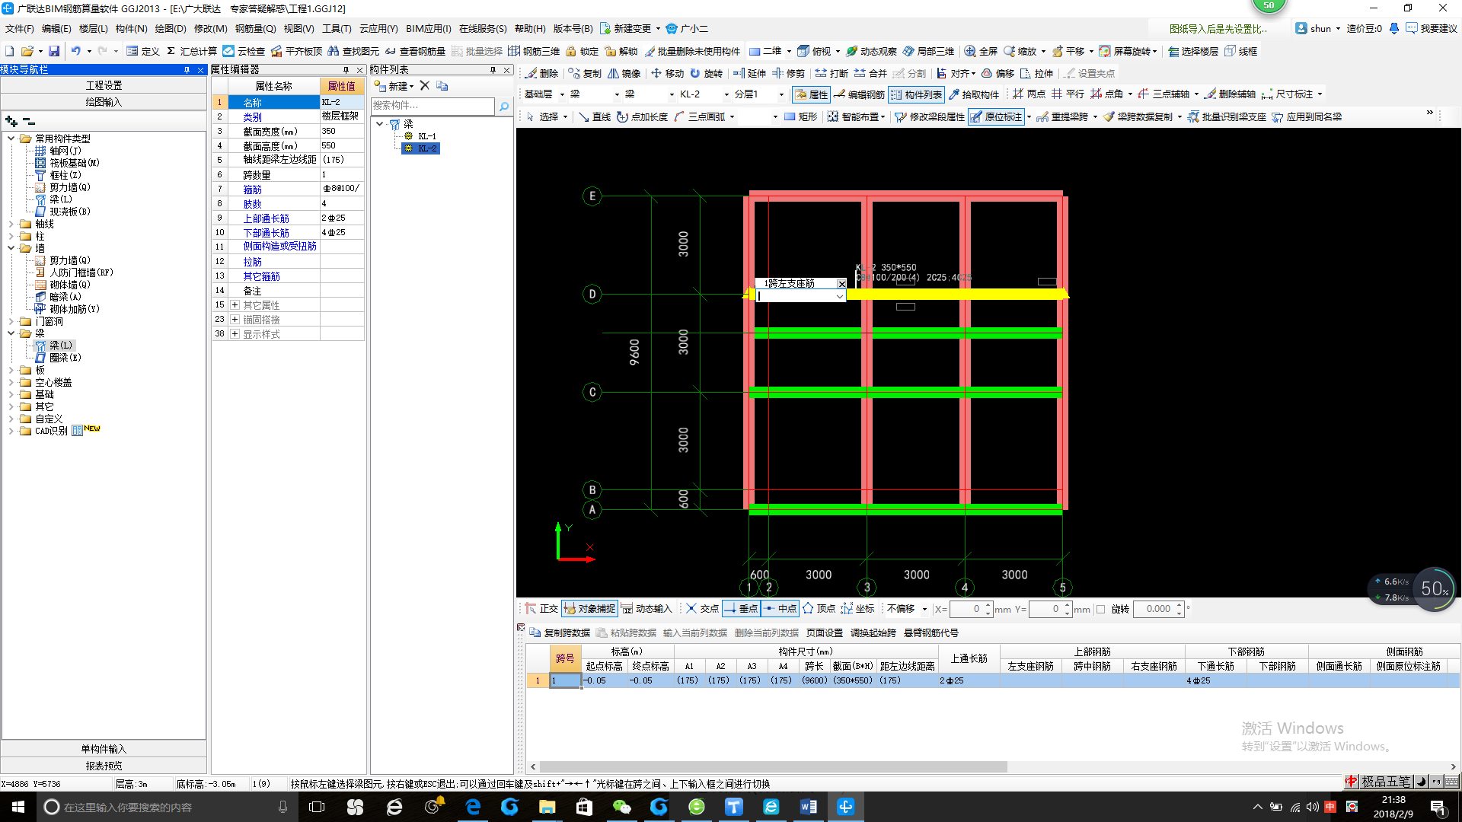The image size is (1462, 822).
Task: Toggle 属性 properties panel button
Action: 812,94
